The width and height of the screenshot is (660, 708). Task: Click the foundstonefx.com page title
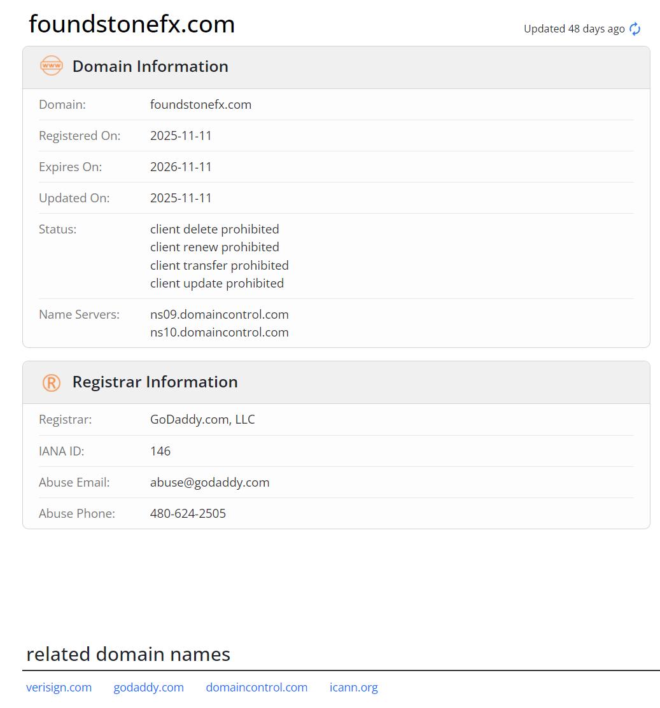[x=132, y=24]
